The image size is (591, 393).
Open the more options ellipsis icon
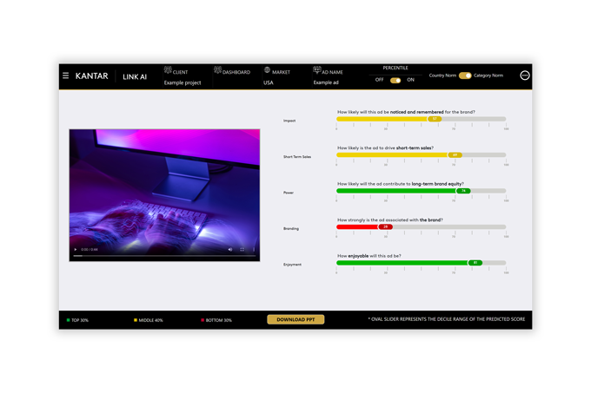coord(525,75)
